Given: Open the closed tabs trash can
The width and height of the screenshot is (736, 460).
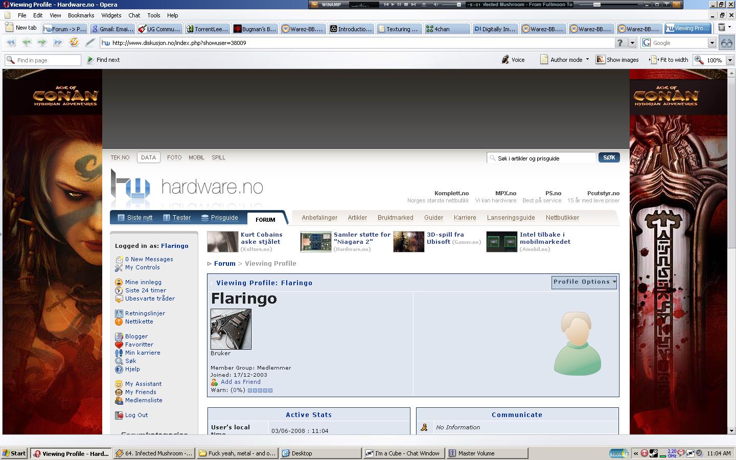Looking at the screenshot, I should (722, 28).
